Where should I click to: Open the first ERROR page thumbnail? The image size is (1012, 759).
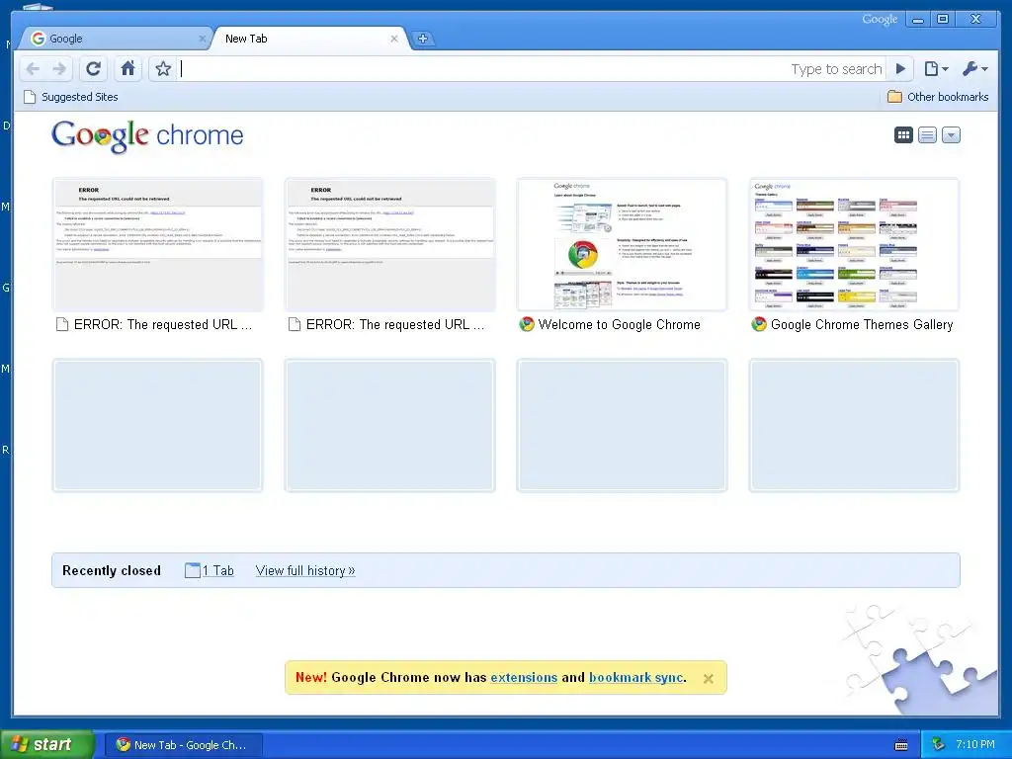157,245
